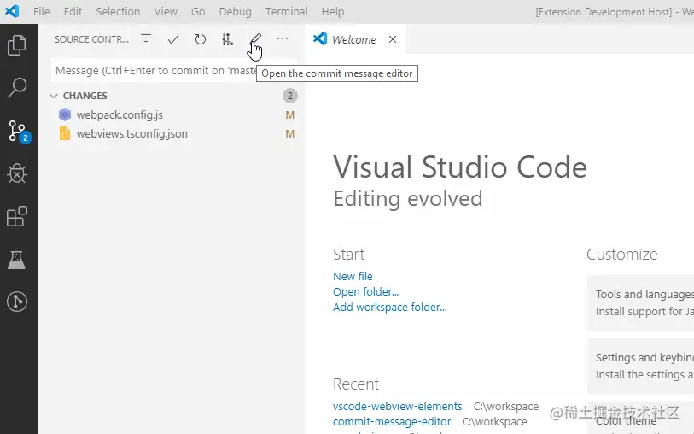Click the Add workspace folder... link

click(x=390, y=308)
